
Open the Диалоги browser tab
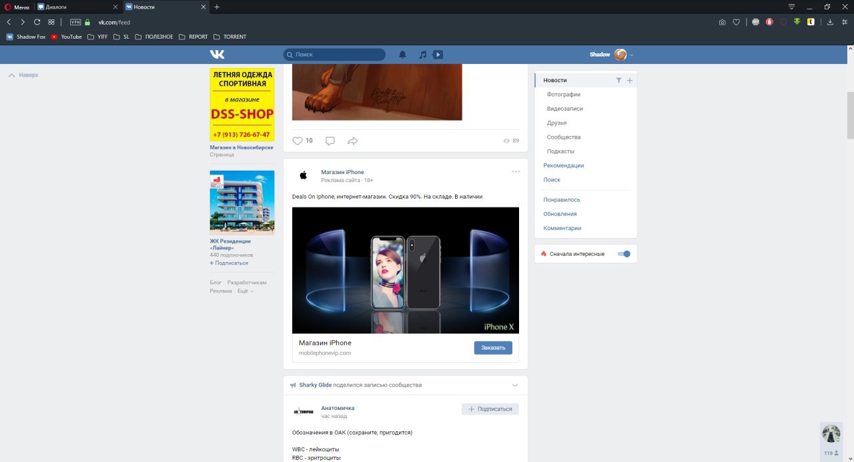pyautogui.click(x=78, y=7)
